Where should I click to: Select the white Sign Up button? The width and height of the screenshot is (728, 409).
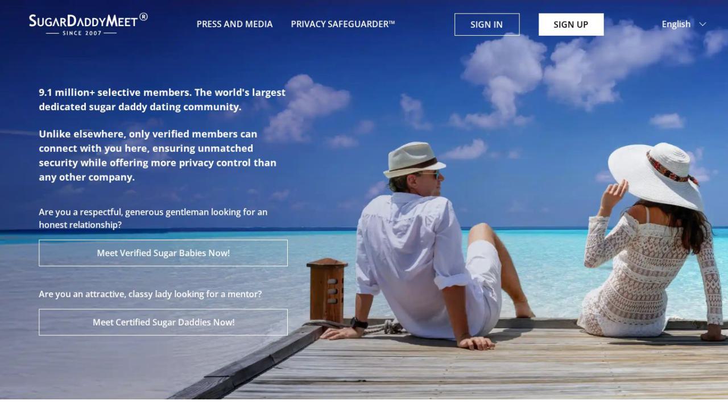pyautogui.click(x=571, y=24)
